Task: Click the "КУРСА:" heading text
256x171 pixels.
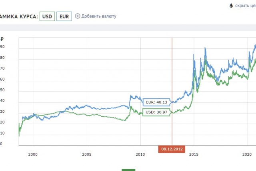Action: (29, 16)
